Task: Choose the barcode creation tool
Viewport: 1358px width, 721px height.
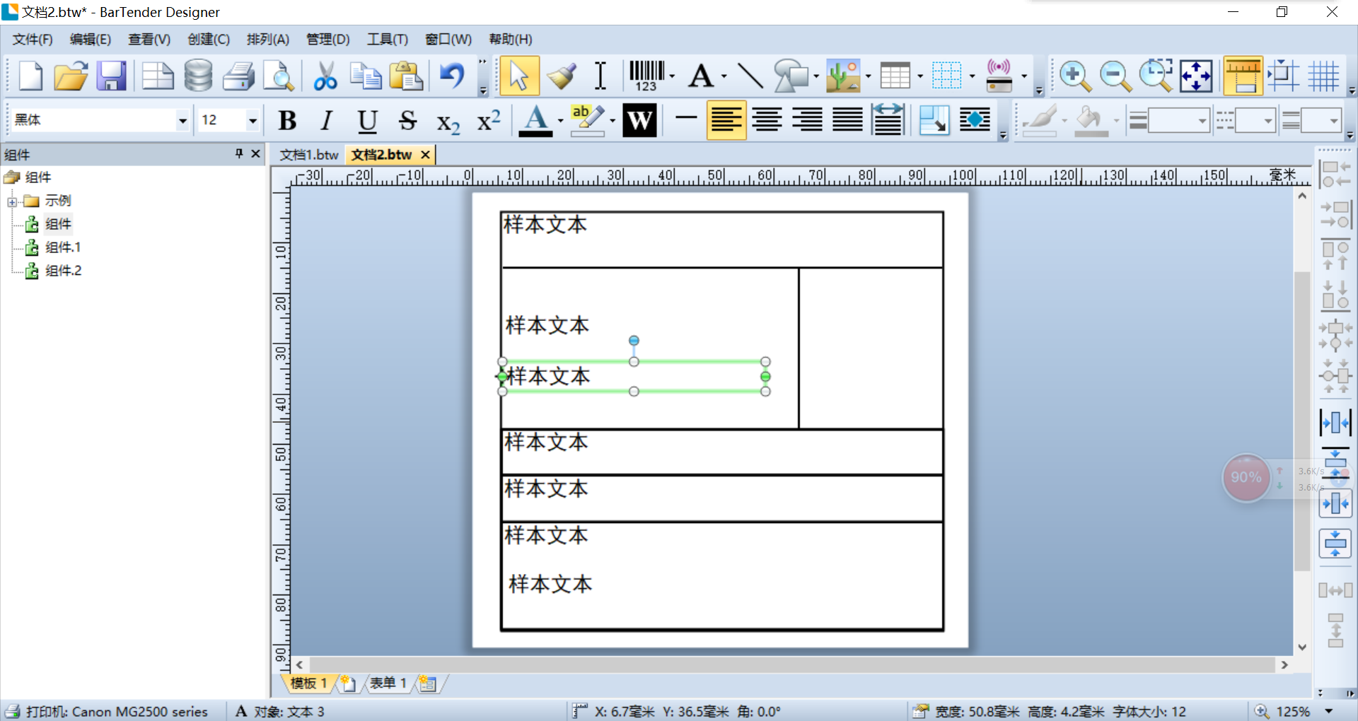Action: coord(646,76)
